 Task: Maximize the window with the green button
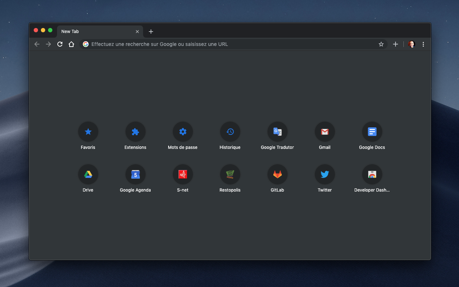click(50, 30)
